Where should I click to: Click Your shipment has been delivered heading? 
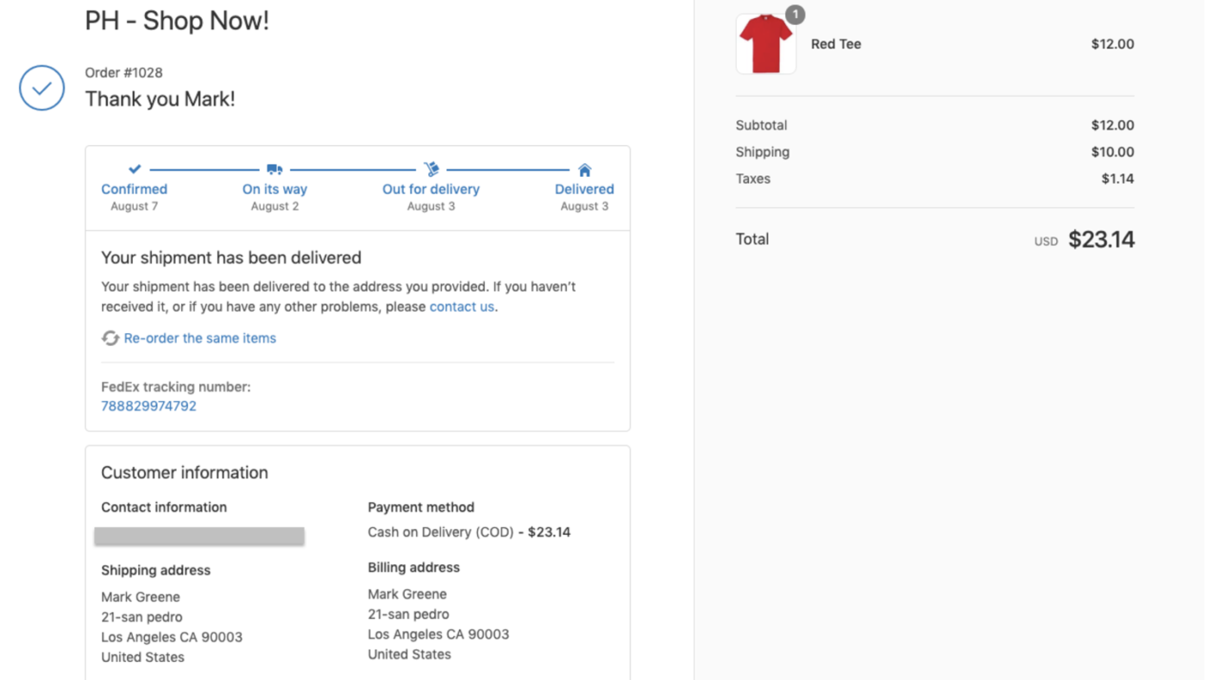[231, 257]
